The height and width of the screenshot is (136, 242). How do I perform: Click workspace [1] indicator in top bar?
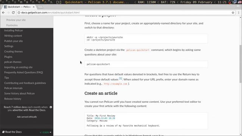(59, 2)
